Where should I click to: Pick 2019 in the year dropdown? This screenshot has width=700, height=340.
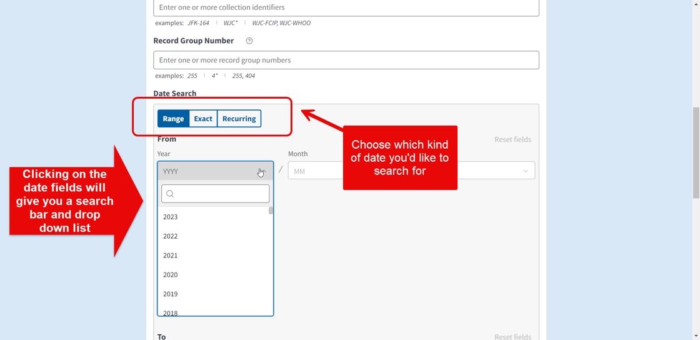[x=171, y=294]
